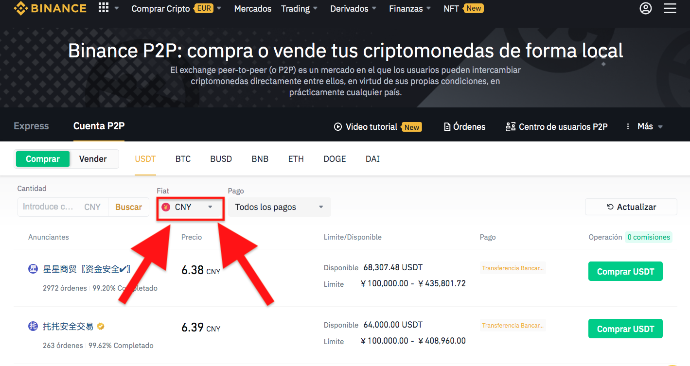The height and width of the screenshot is (366, 690).
Task: Open the user profile icon
Action: coord(646,8)
